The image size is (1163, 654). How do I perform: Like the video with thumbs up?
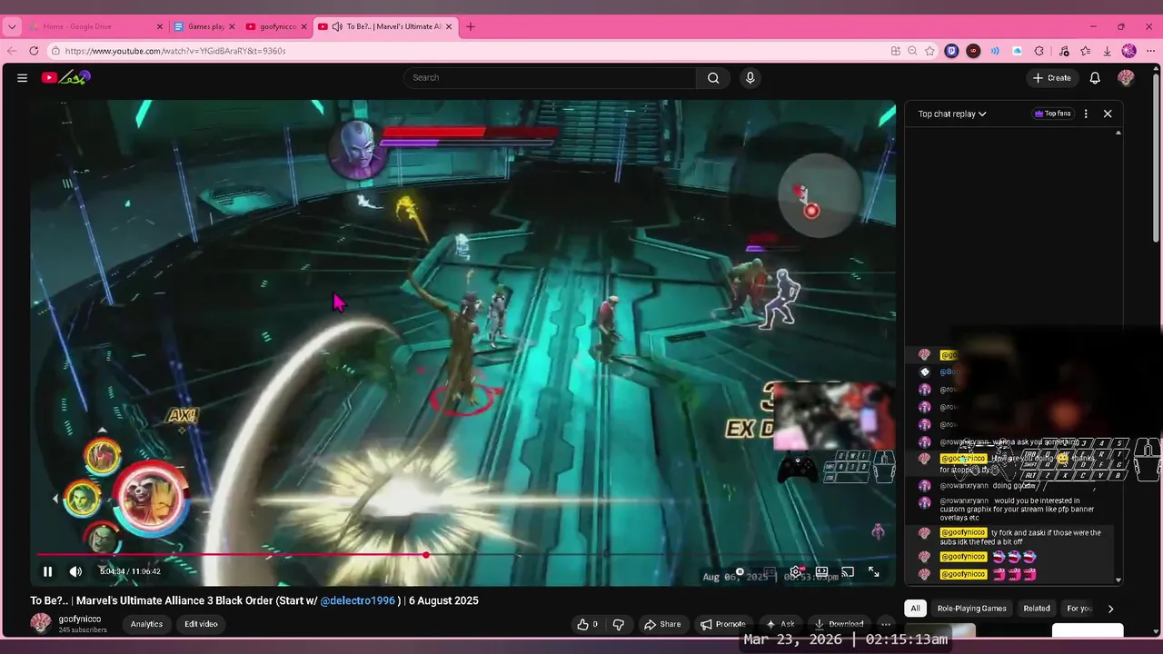click(588, 624)
